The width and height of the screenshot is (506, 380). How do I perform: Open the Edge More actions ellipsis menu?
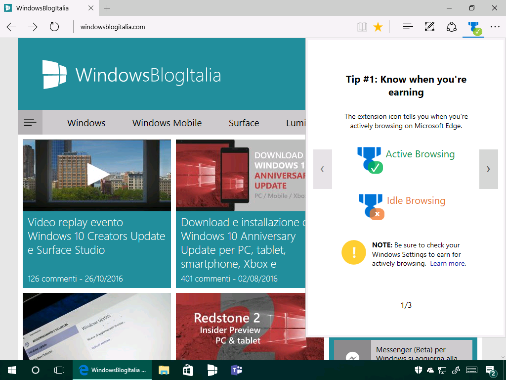(495, 27)
